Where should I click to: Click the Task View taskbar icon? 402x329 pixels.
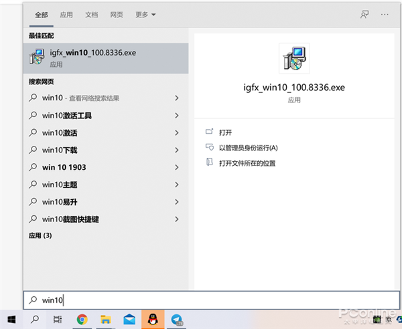pyautogui.click(x=58, y=319)
